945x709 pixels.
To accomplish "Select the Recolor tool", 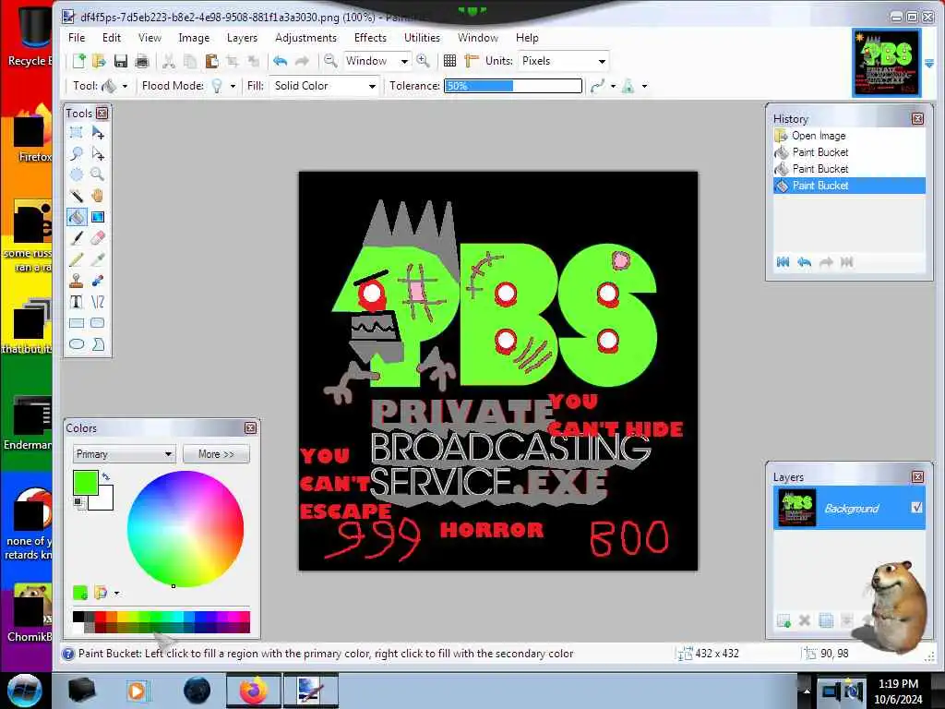I will point(98,281).
